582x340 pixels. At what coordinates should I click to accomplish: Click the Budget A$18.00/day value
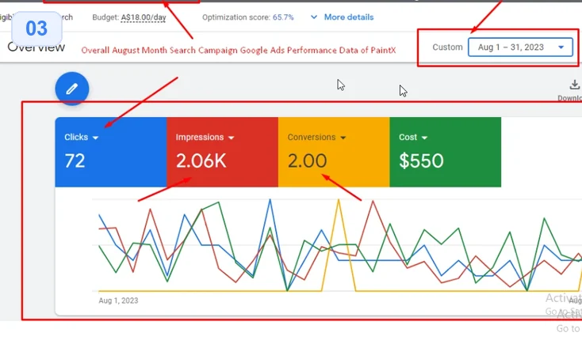144,17
